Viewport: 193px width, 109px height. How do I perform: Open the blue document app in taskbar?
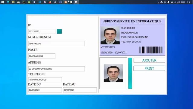pos(60,2)
